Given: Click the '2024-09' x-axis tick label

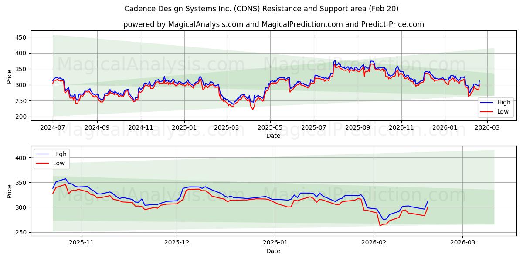Looking at the screenshot, I should pos(97,128).
